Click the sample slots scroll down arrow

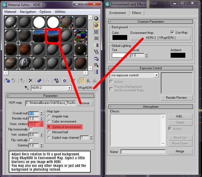point(90,69)
